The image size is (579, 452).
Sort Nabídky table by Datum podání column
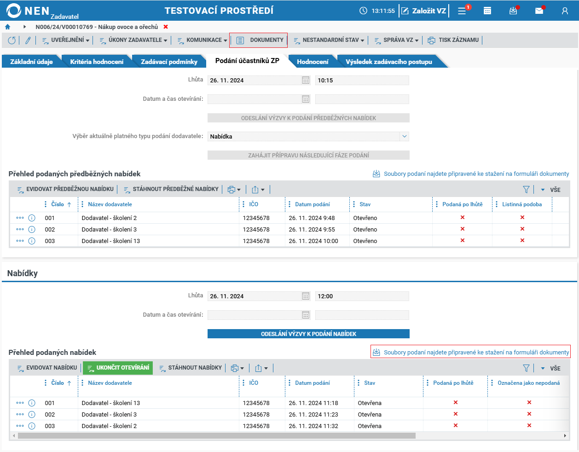tap(313, 383)
